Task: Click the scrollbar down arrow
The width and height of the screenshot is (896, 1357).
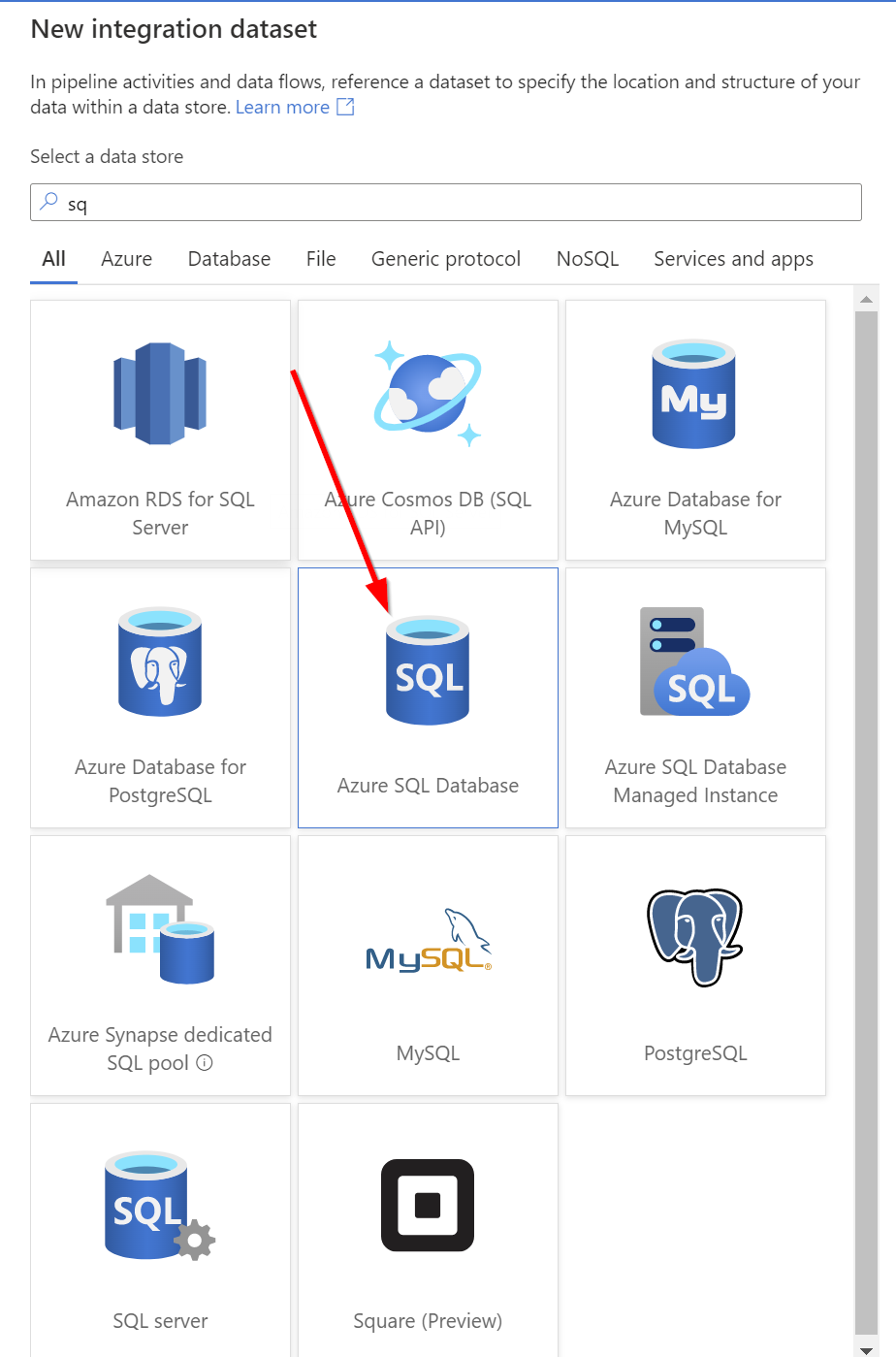Action: [866, 1348]
